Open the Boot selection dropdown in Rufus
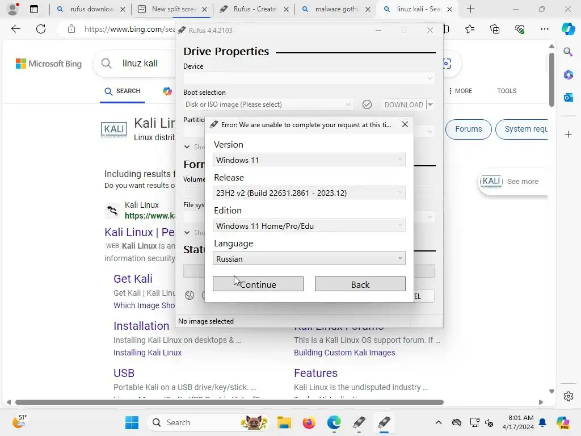 click(268, 104)
